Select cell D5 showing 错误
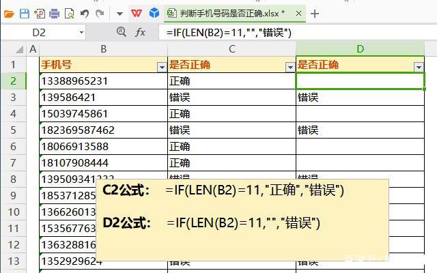The image size is (437, 273). click(x=360, y=130)
